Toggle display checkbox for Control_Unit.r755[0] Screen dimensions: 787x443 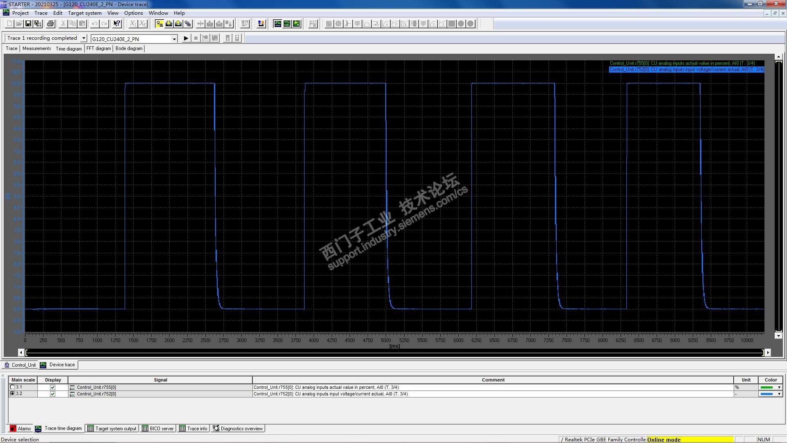tap(52, 387)
